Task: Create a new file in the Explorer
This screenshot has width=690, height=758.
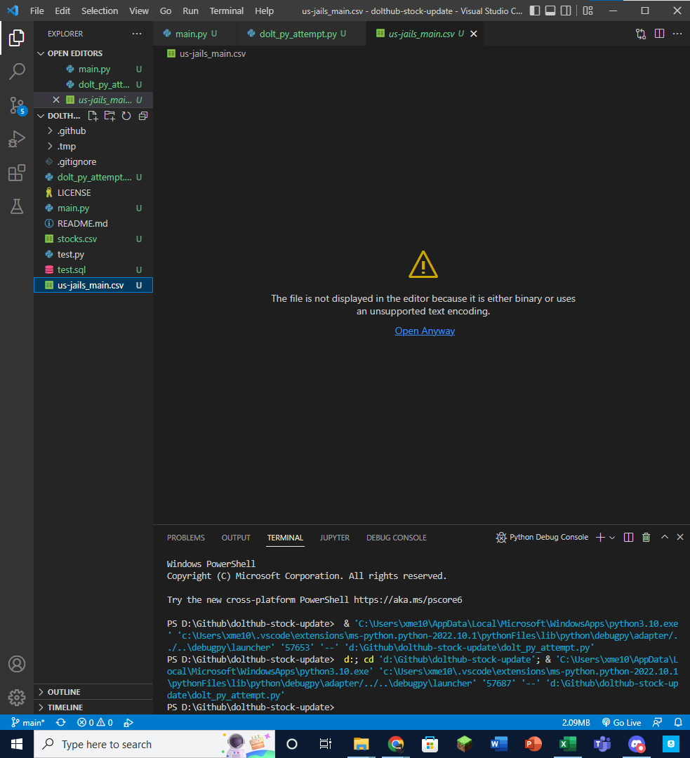Action: coord(93,115)
